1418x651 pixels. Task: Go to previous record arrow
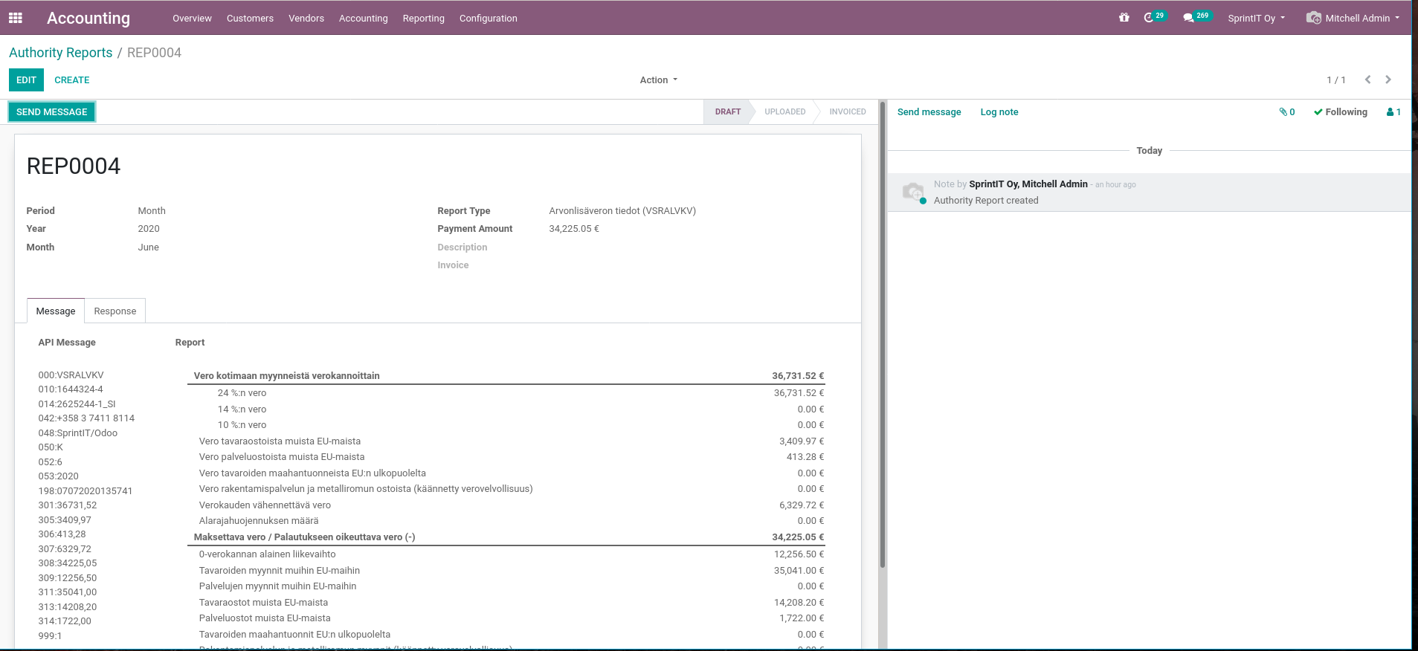tap(1367, 80)
